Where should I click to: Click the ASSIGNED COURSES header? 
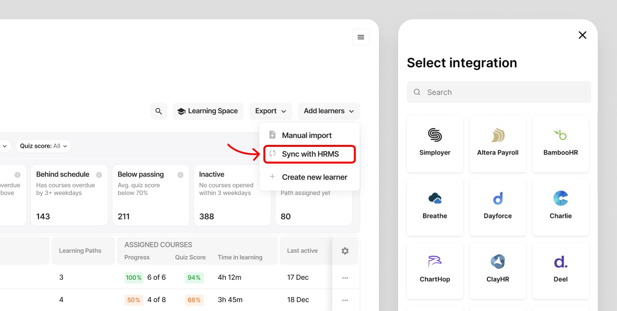158,245
